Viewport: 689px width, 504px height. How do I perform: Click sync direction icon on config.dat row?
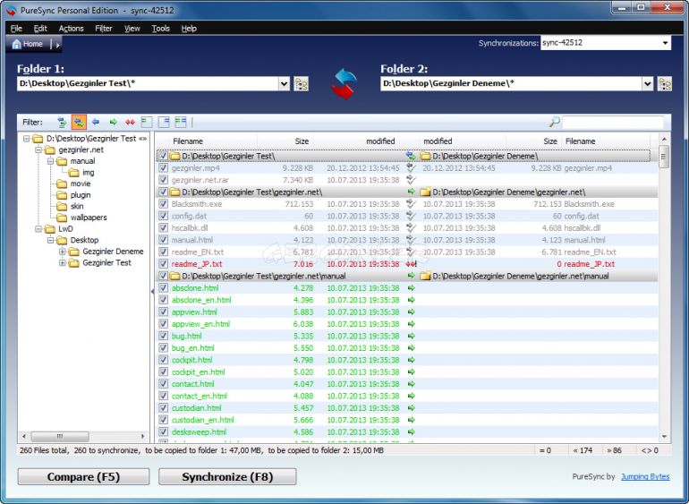411,216
